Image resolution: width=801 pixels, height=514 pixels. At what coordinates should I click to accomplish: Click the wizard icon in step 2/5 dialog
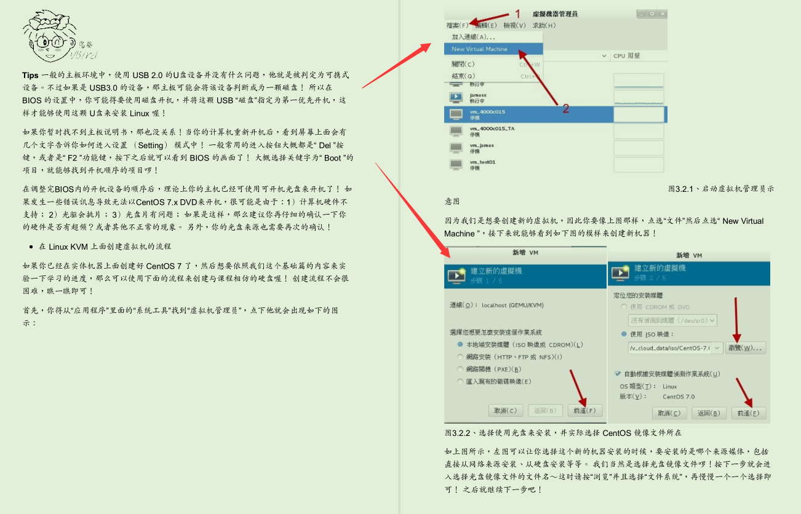(x=620, y=274)
